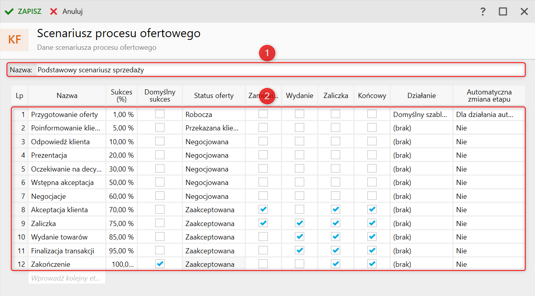Click the Końcowy column header
Image resolution: width=535 pixels, height=296 pixels.
click(372, 96)
